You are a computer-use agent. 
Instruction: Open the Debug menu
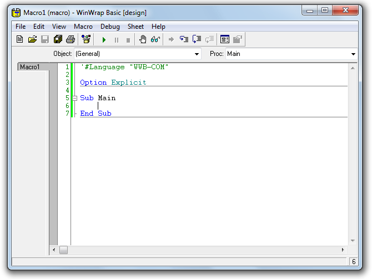[110, 27]
